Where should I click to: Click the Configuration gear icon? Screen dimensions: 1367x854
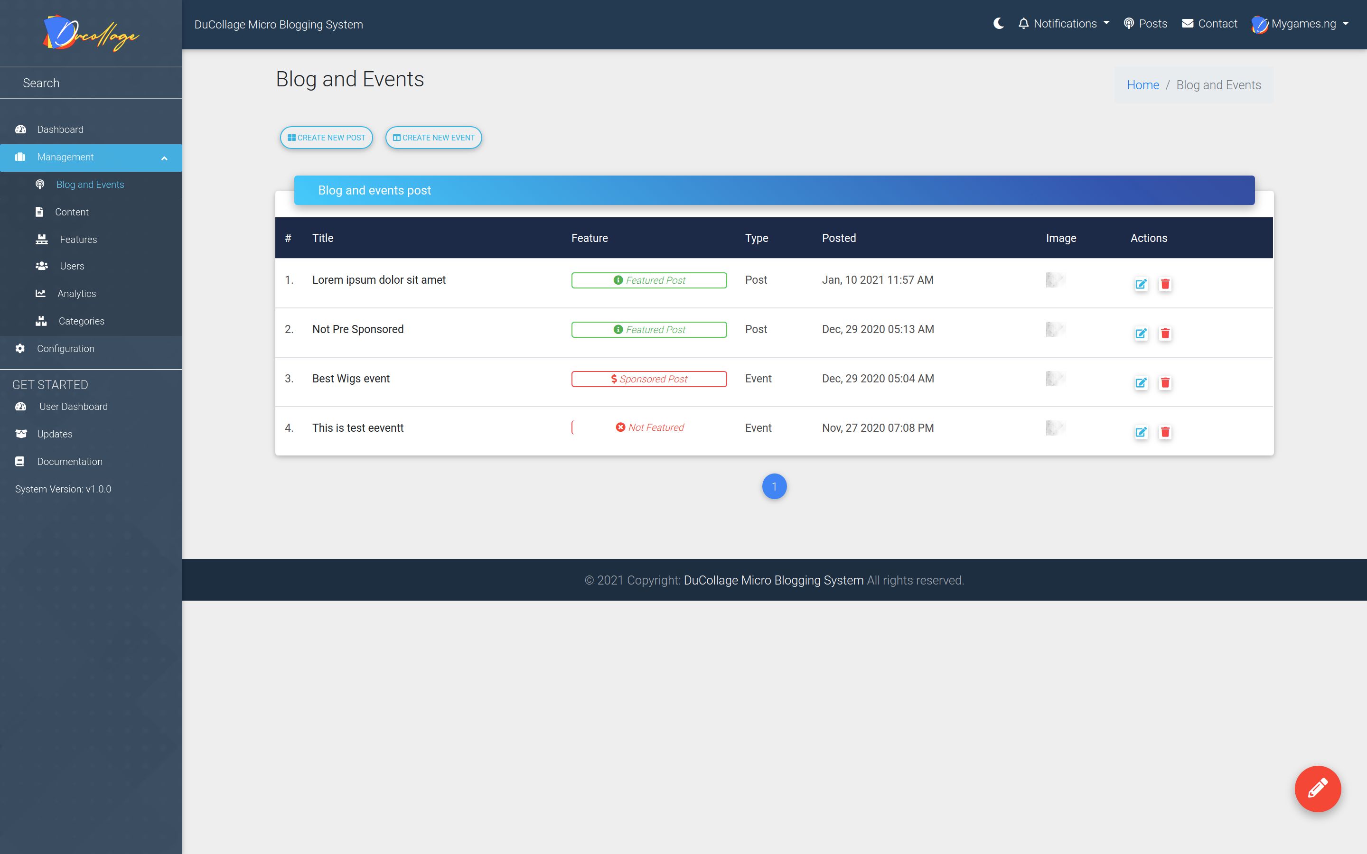[20, 349]
